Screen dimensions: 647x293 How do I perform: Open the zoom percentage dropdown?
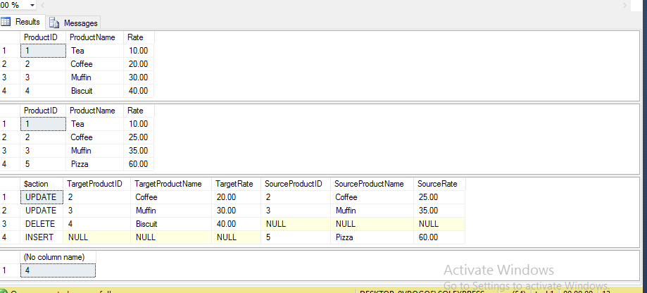pyautogui.click(x=32, y=5)
